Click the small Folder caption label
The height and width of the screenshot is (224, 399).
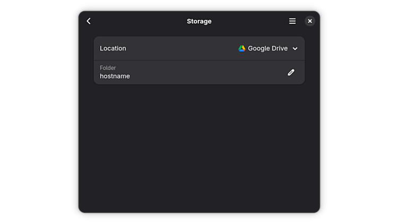coord(108,68)
